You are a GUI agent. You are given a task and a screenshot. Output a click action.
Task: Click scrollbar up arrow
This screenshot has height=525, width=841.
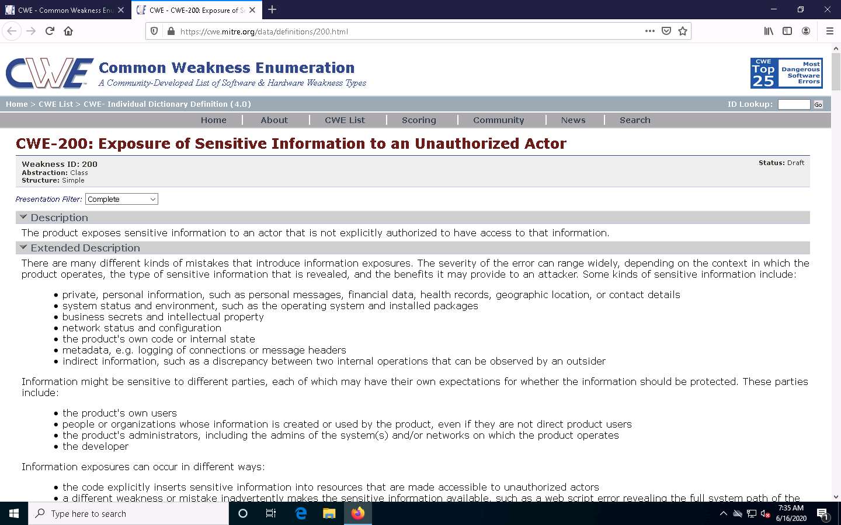(836, 48)
